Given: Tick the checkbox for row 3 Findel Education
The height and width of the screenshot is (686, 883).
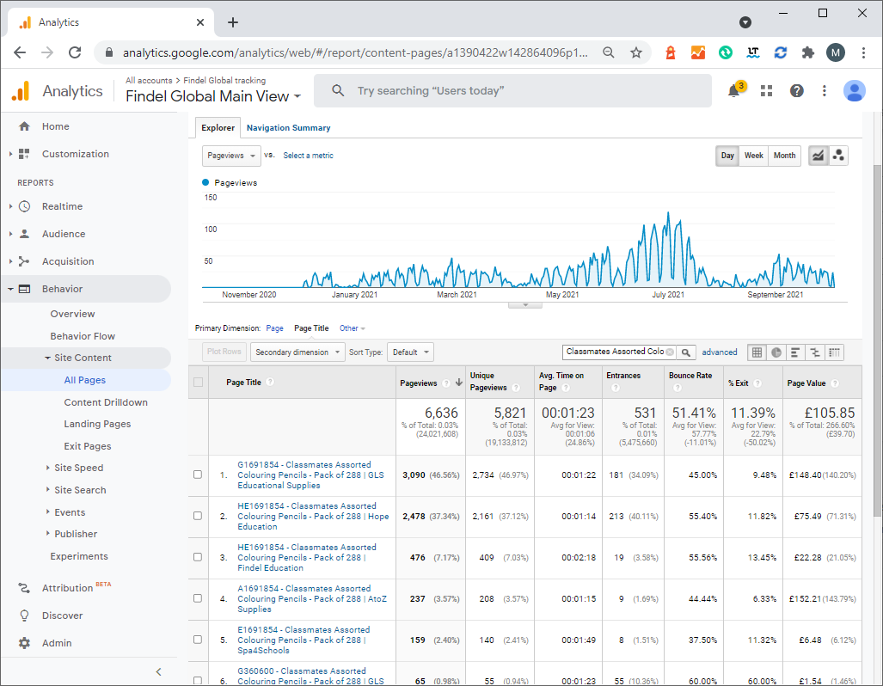Looking at the screenshot, I should click(x=198, y=557).
